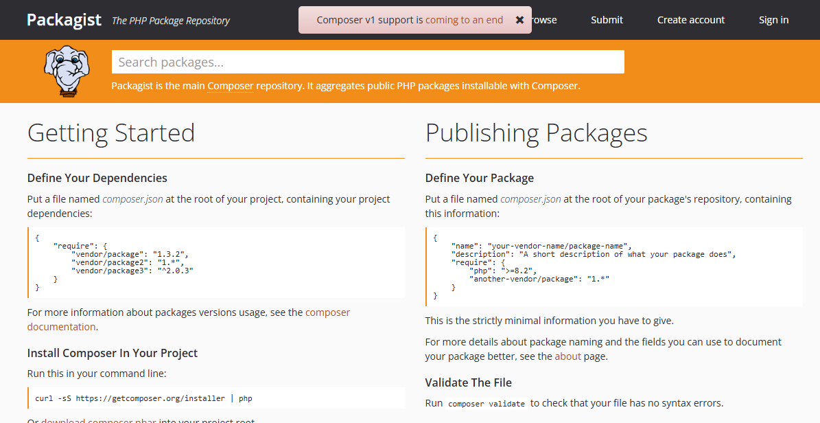This screenshot has width=820, height=423.
Task: Click 'Run this in your command line:' text
Action: [x=97, y=374]
